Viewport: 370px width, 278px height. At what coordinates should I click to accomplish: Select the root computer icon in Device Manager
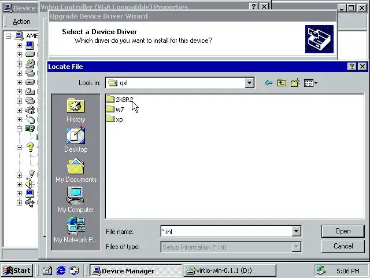coord(19,36)
